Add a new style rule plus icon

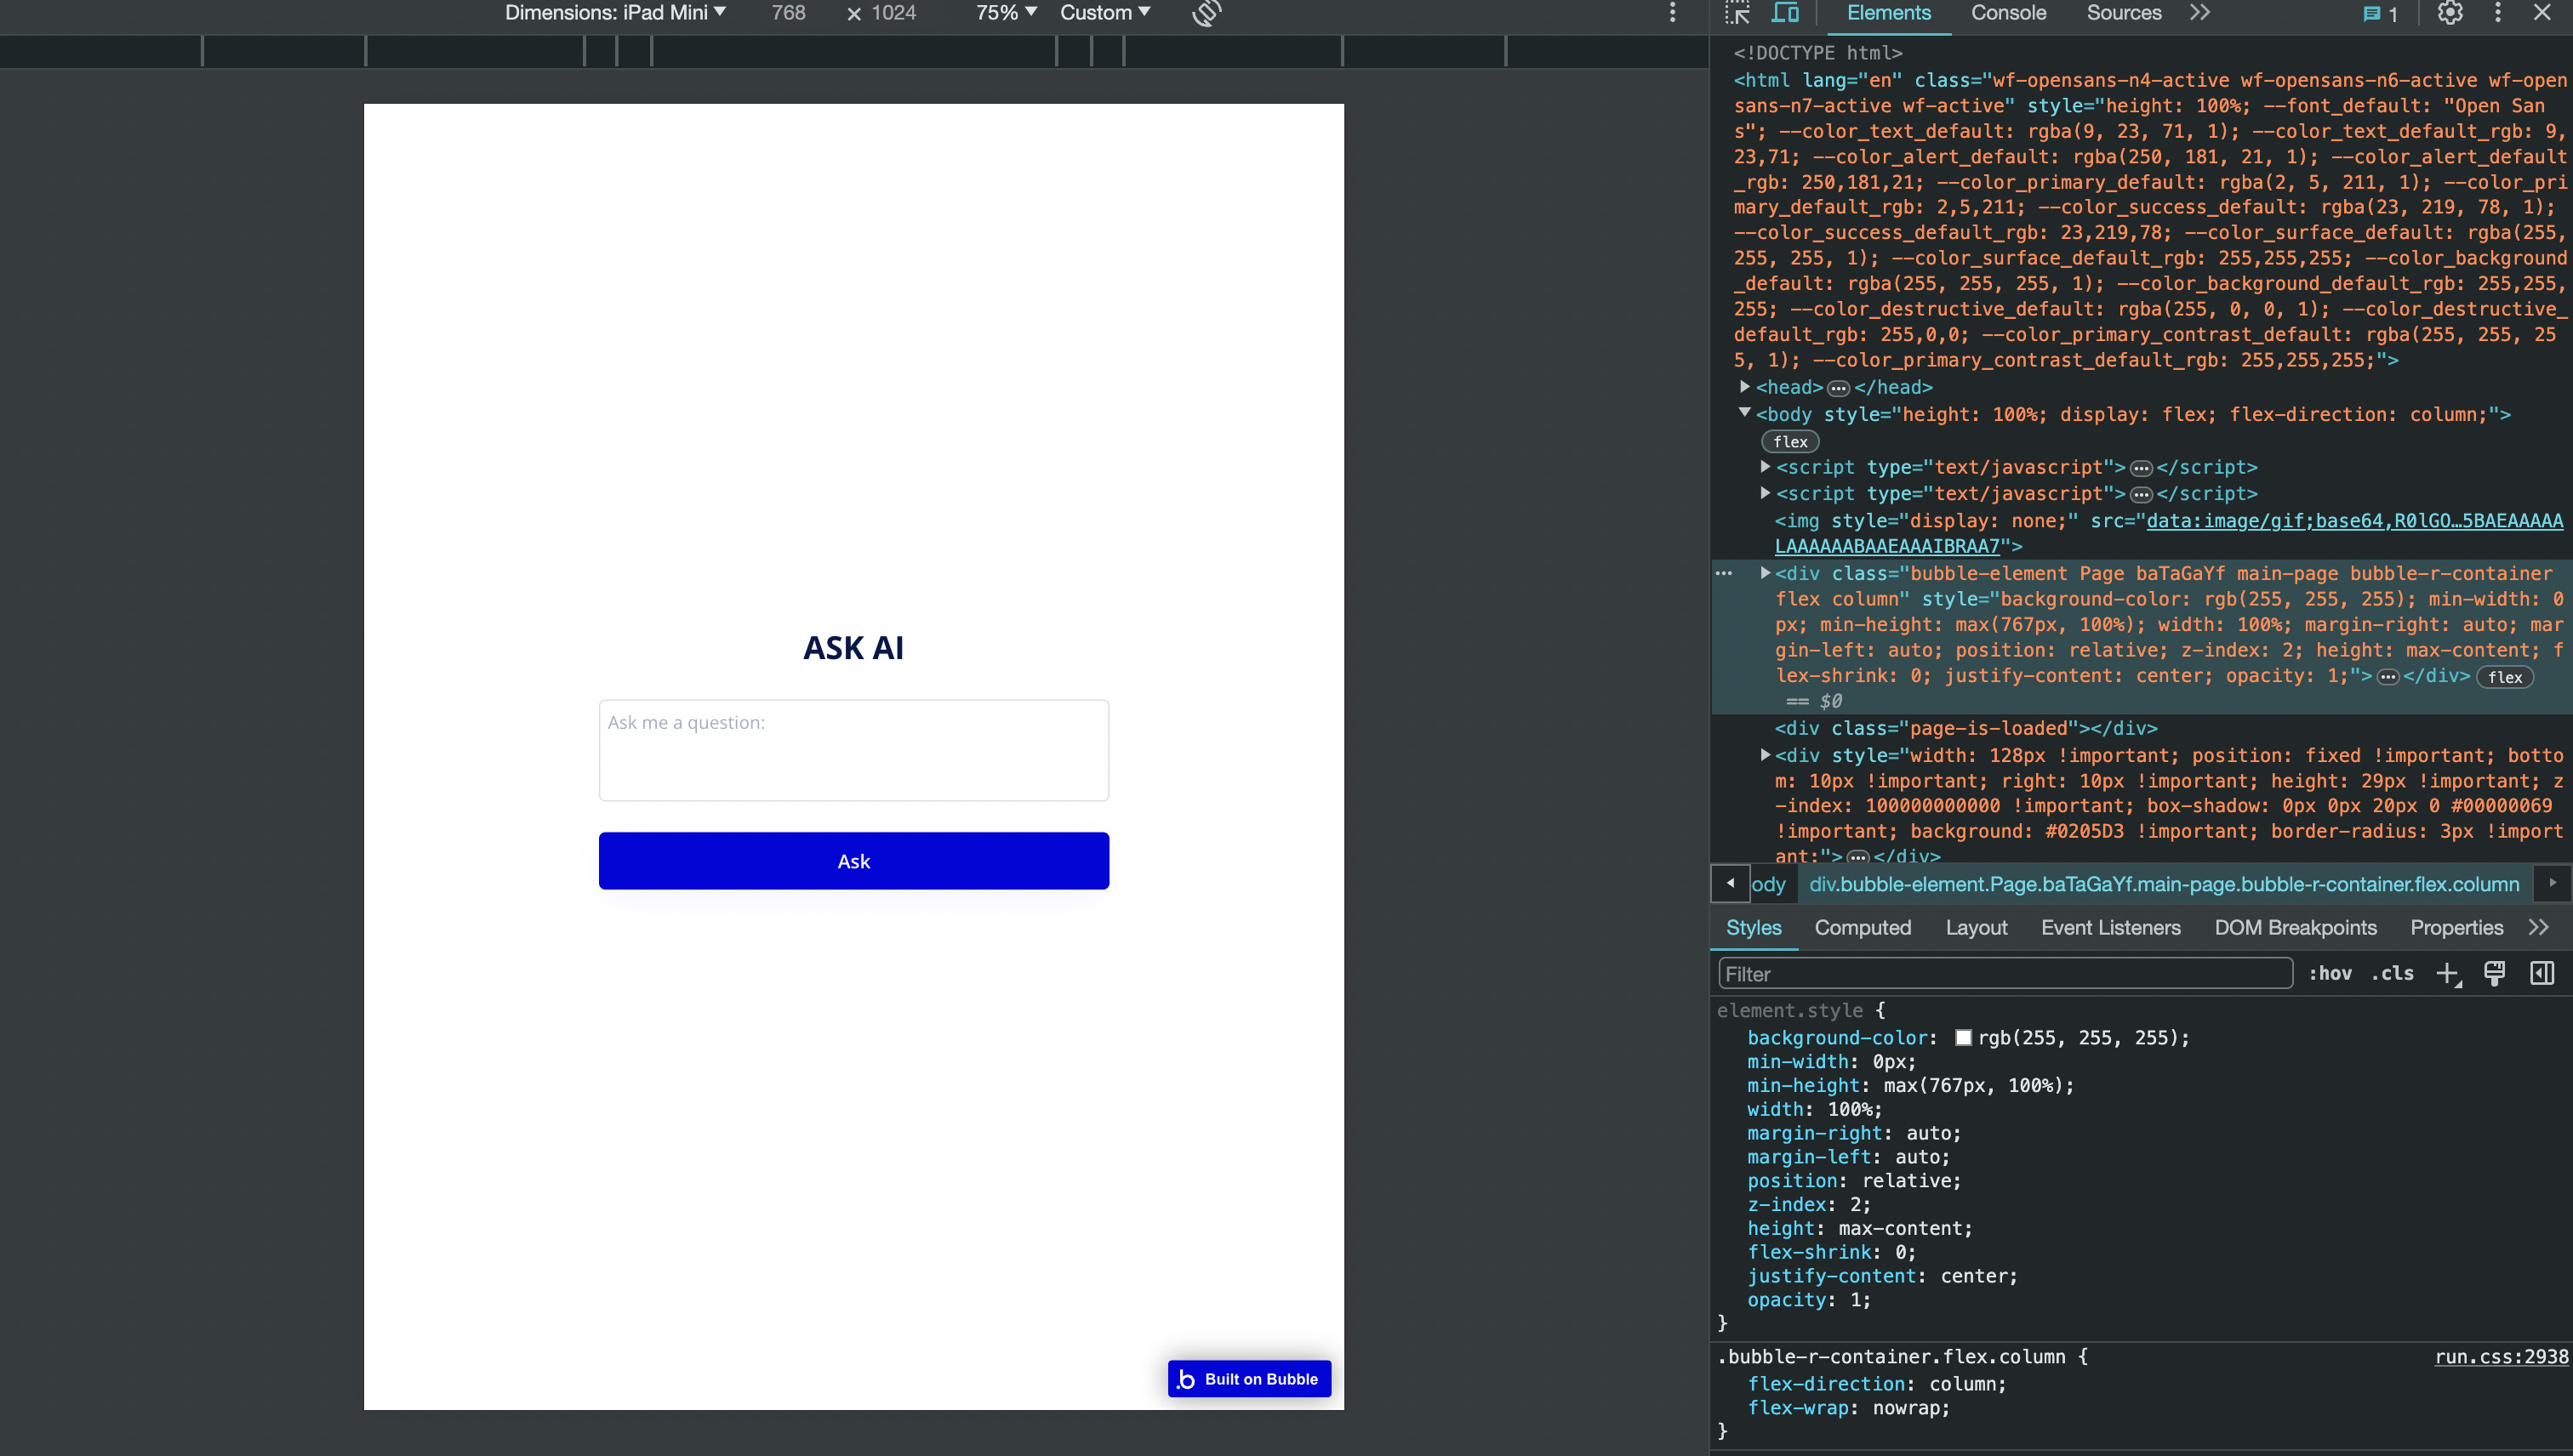click(x=2448, y=973)
